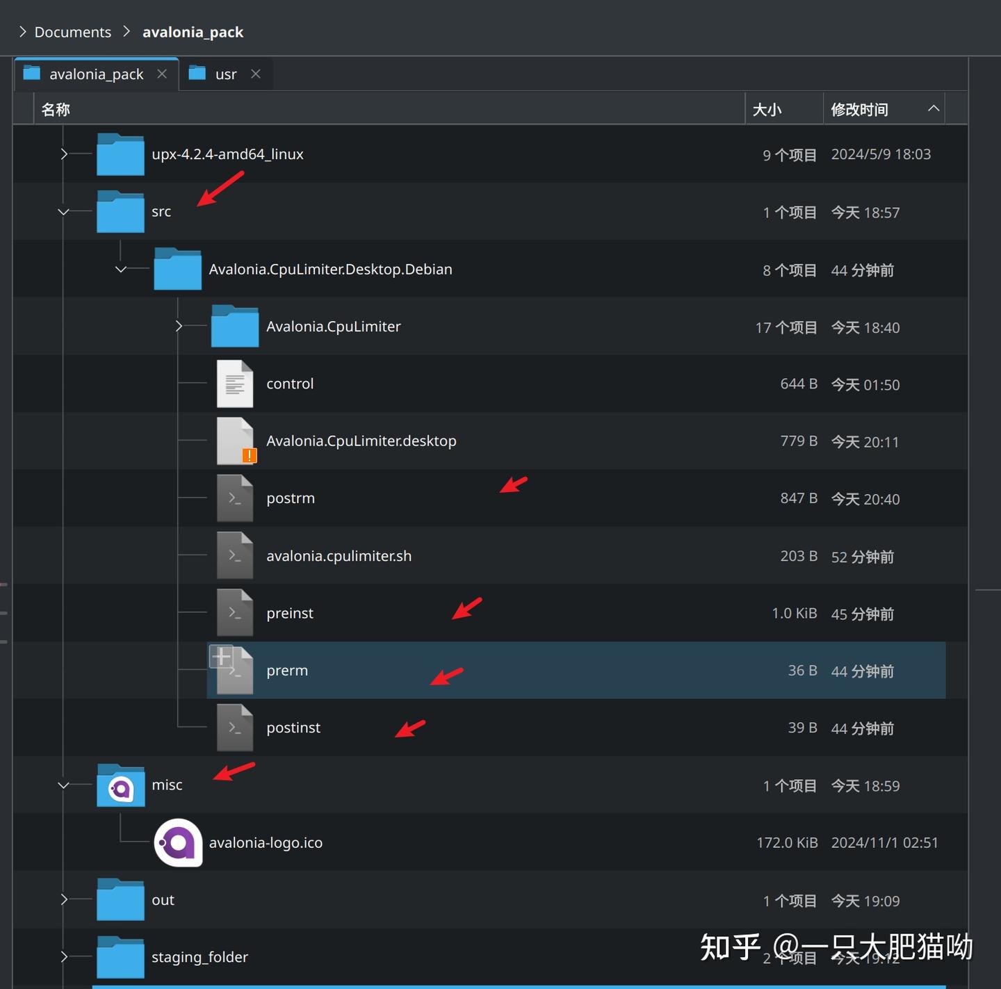Select the avalonia_pack tab
1001x989 pixels.
pyautogui.click(x=96, y=73)
